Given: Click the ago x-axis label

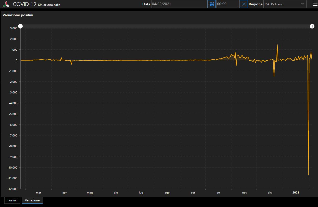Looking at the screenshot, I should coord(167,193).
